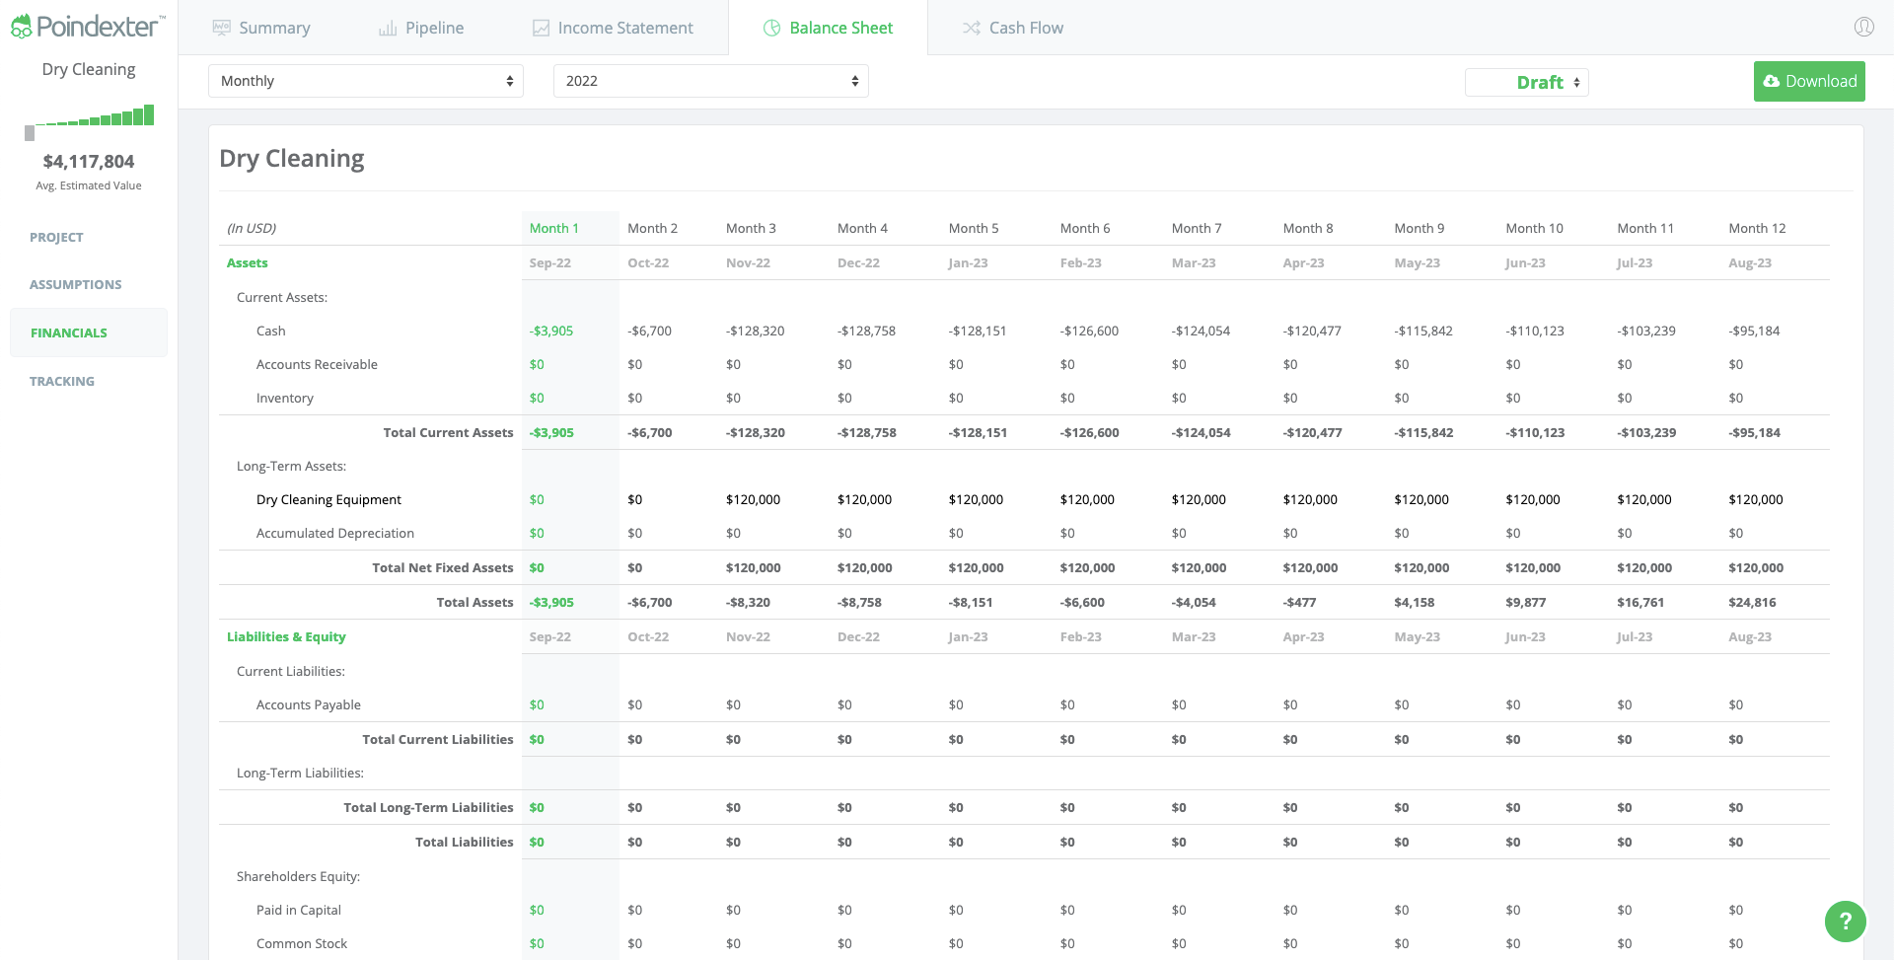Viewport: 1894px width, 960px height.
Task: Go to the Cash Flow tab
Action: click(1013, 28)
